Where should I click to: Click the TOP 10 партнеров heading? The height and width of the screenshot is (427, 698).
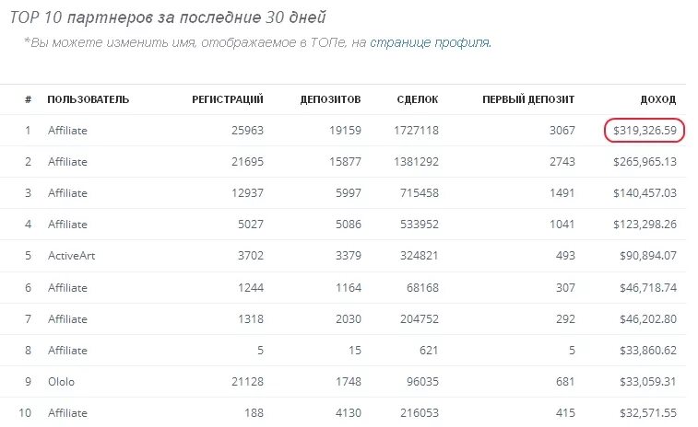coord(168,17)
